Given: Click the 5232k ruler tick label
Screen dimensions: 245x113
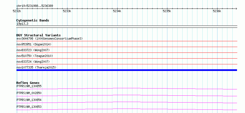Looking at the screenshot, I should [x=17, y=11].
